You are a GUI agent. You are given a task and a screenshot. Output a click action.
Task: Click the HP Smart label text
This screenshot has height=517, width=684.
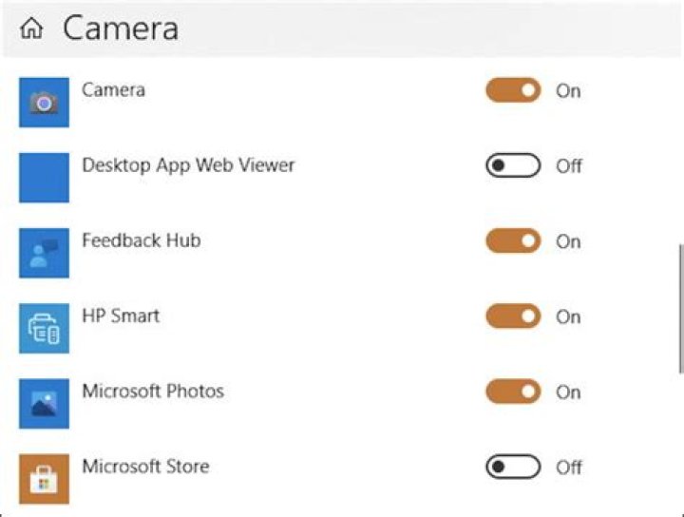tap(121, 316)
